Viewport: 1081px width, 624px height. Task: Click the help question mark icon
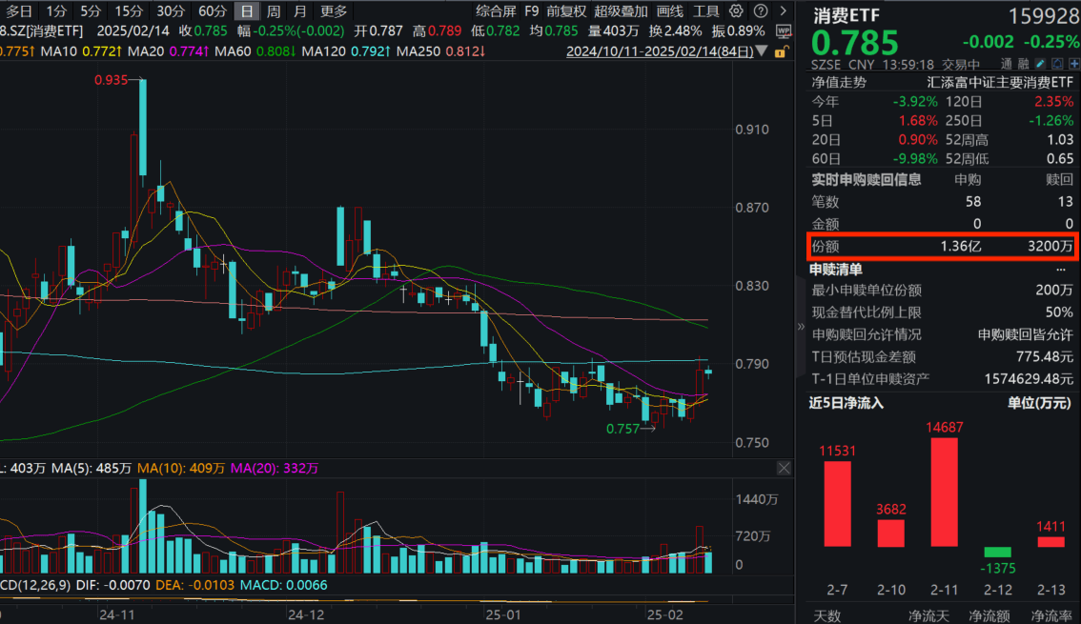[759, 10]
